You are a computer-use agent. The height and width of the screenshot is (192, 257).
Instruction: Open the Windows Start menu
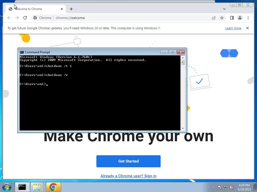(x=7, y=187)
